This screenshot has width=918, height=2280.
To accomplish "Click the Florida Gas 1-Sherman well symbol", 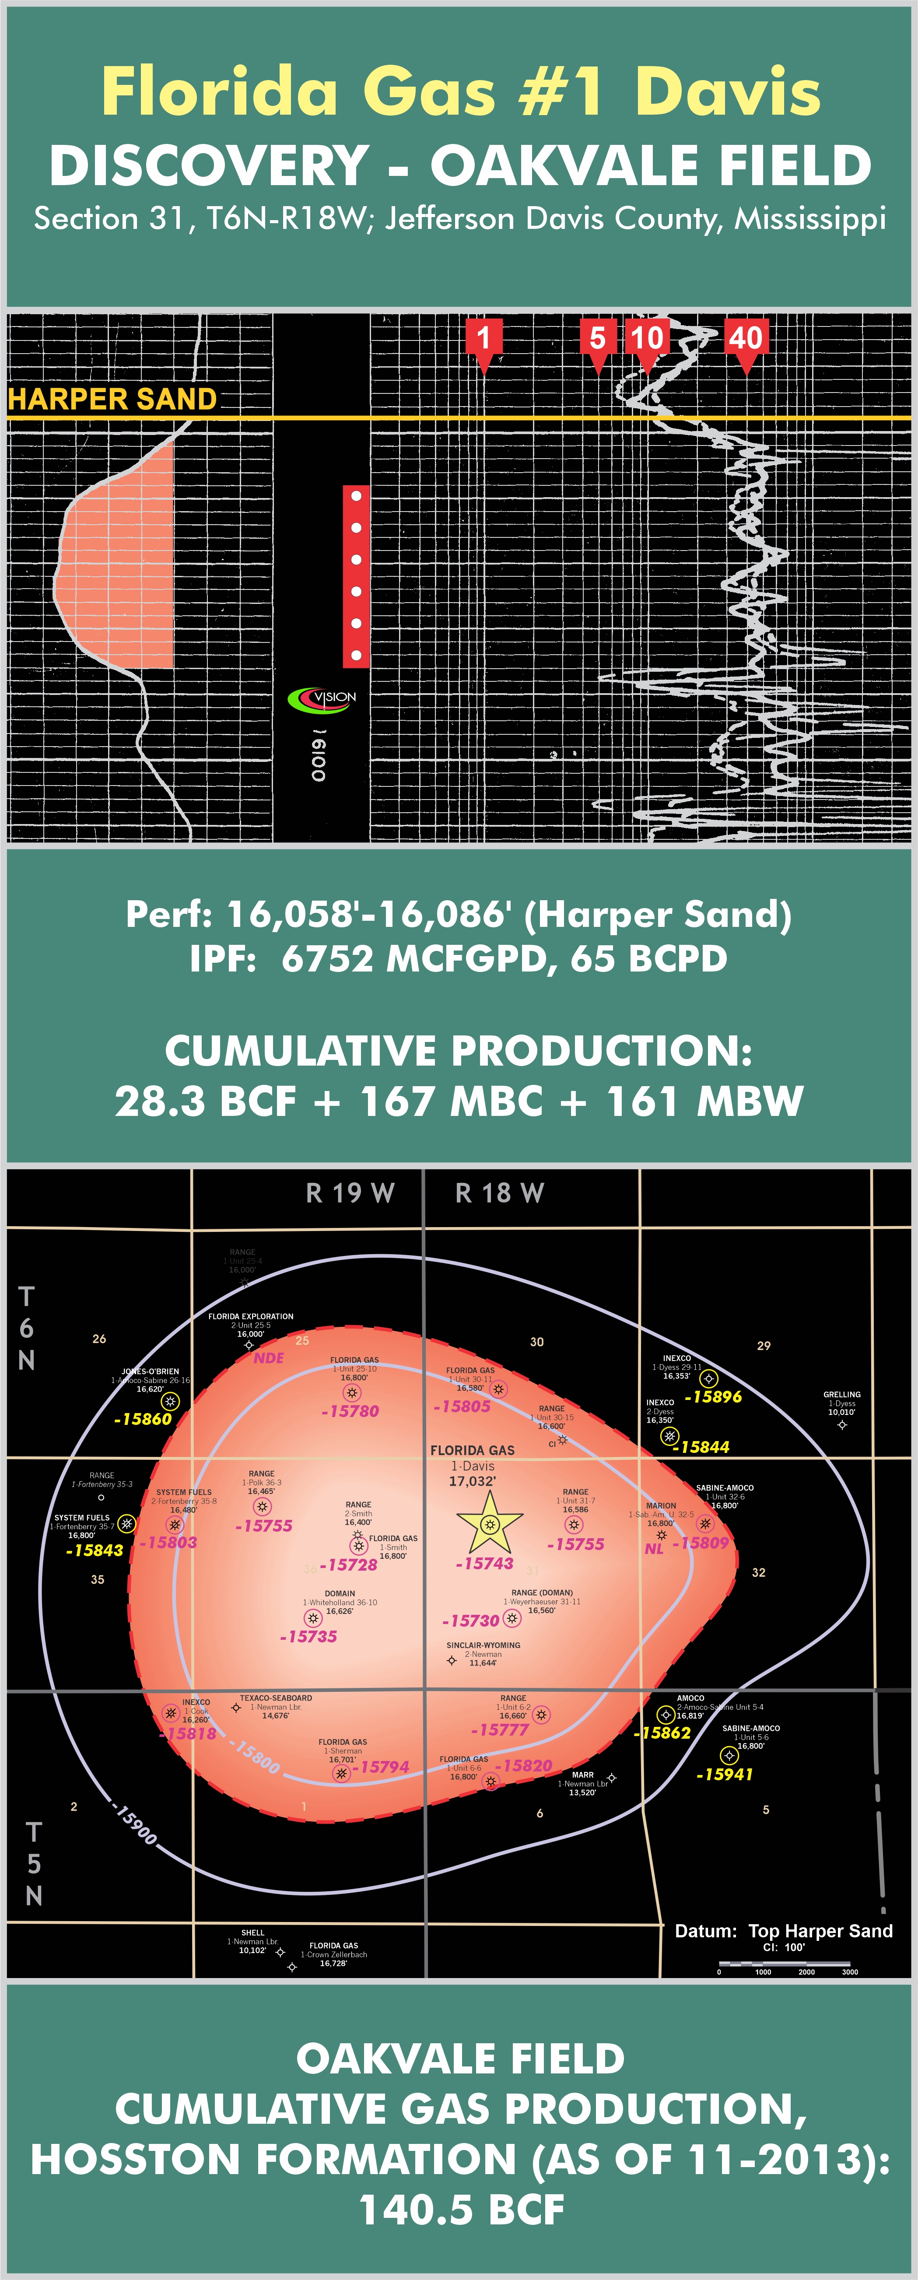I will pyautogui.click(x=342, y=1774).
